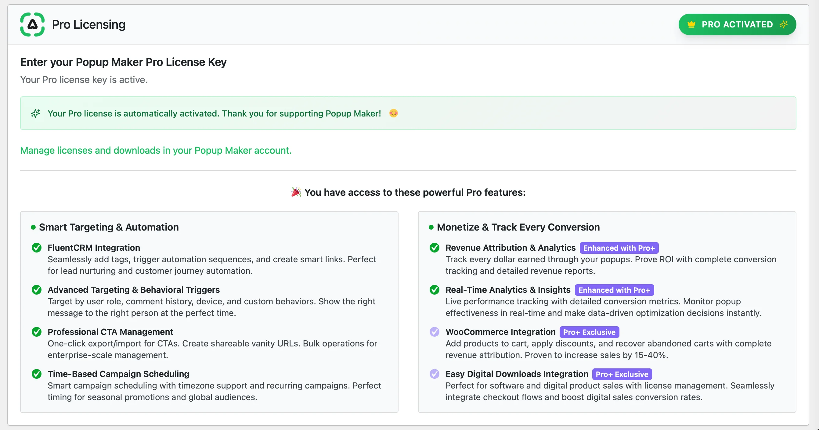The width and height of the screenshot is (819, 430).
Task: Click the 'Your Pro license is automatically activated' message
Action: [214, 113]
